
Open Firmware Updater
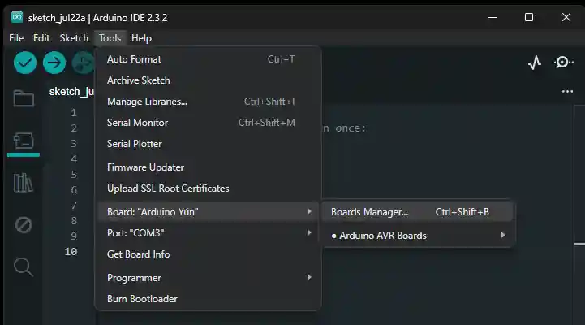click(208, 167)
